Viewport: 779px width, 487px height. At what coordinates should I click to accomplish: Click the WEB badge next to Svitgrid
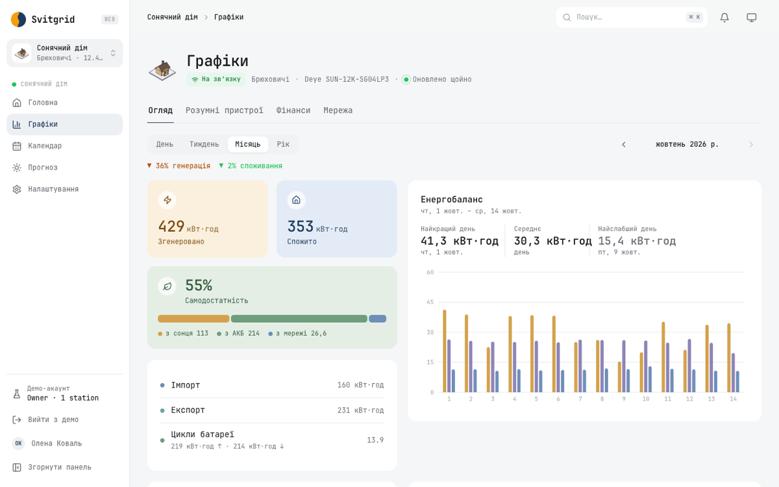coord(110,19)
